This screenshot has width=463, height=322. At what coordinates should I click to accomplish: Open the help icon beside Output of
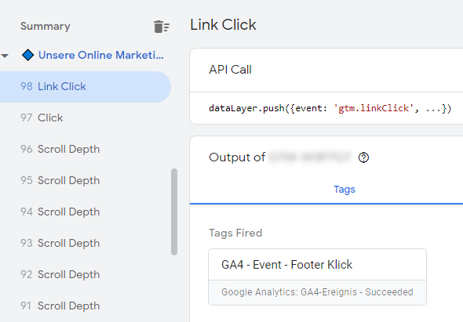pos(363,157)
